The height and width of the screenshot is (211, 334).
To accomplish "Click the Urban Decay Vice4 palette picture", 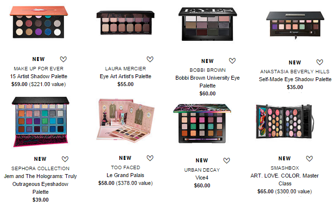I will coord(202,123).
